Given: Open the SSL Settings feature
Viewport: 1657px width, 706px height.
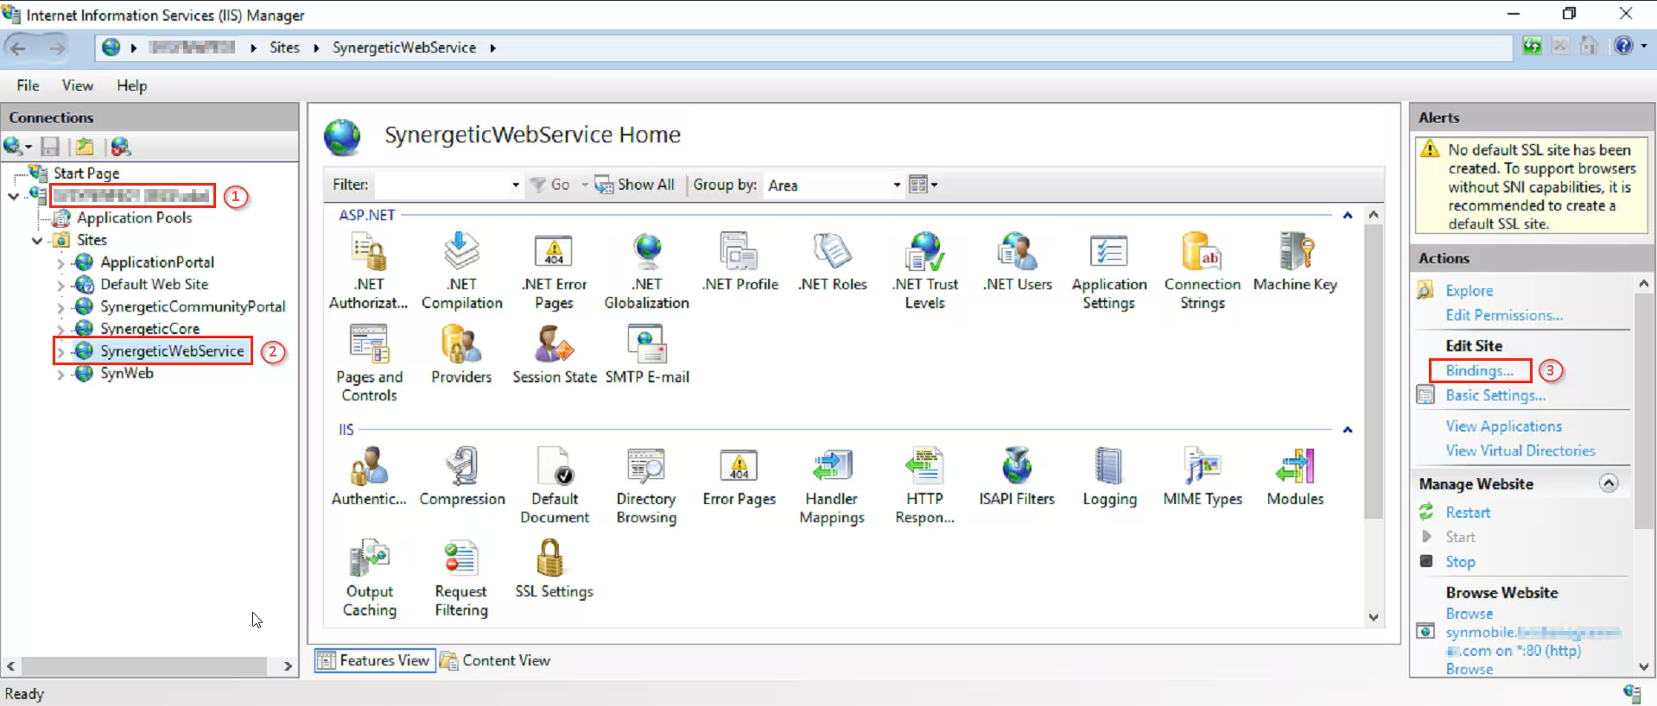Looking at the screenshot, I should (554, 570).
